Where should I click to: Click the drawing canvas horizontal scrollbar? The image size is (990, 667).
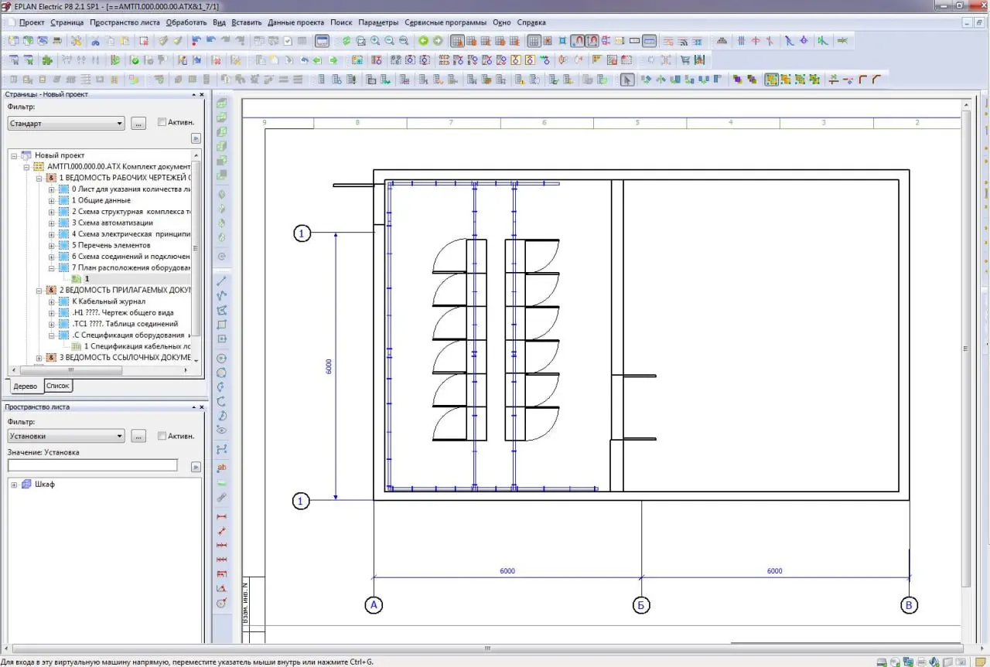[x=487, y=648]
